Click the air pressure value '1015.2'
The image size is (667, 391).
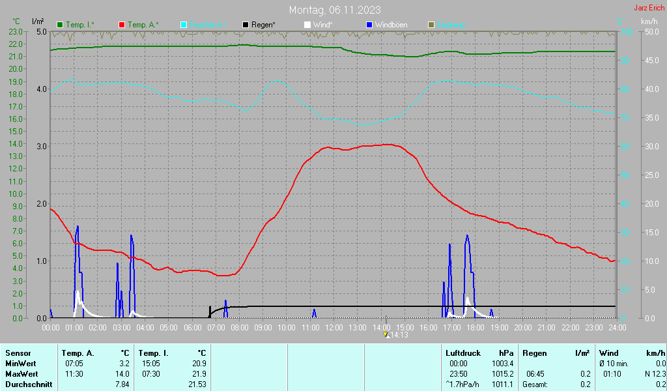[x=503, y=374]
